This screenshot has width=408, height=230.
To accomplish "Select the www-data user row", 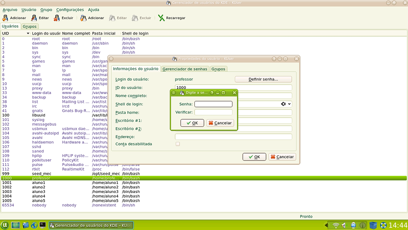I will pos(54,93).
